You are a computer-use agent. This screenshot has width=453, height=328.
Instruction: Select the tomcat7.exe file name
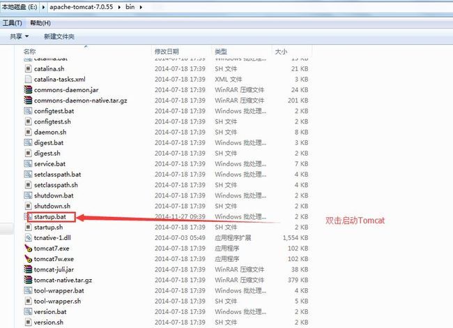click(52, 248)
